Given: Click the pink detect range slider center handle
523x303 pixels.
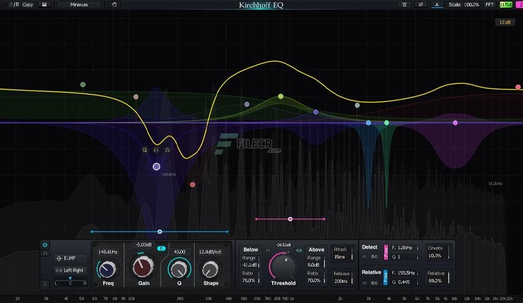Looking at the screenshot, I should (290, 219).
